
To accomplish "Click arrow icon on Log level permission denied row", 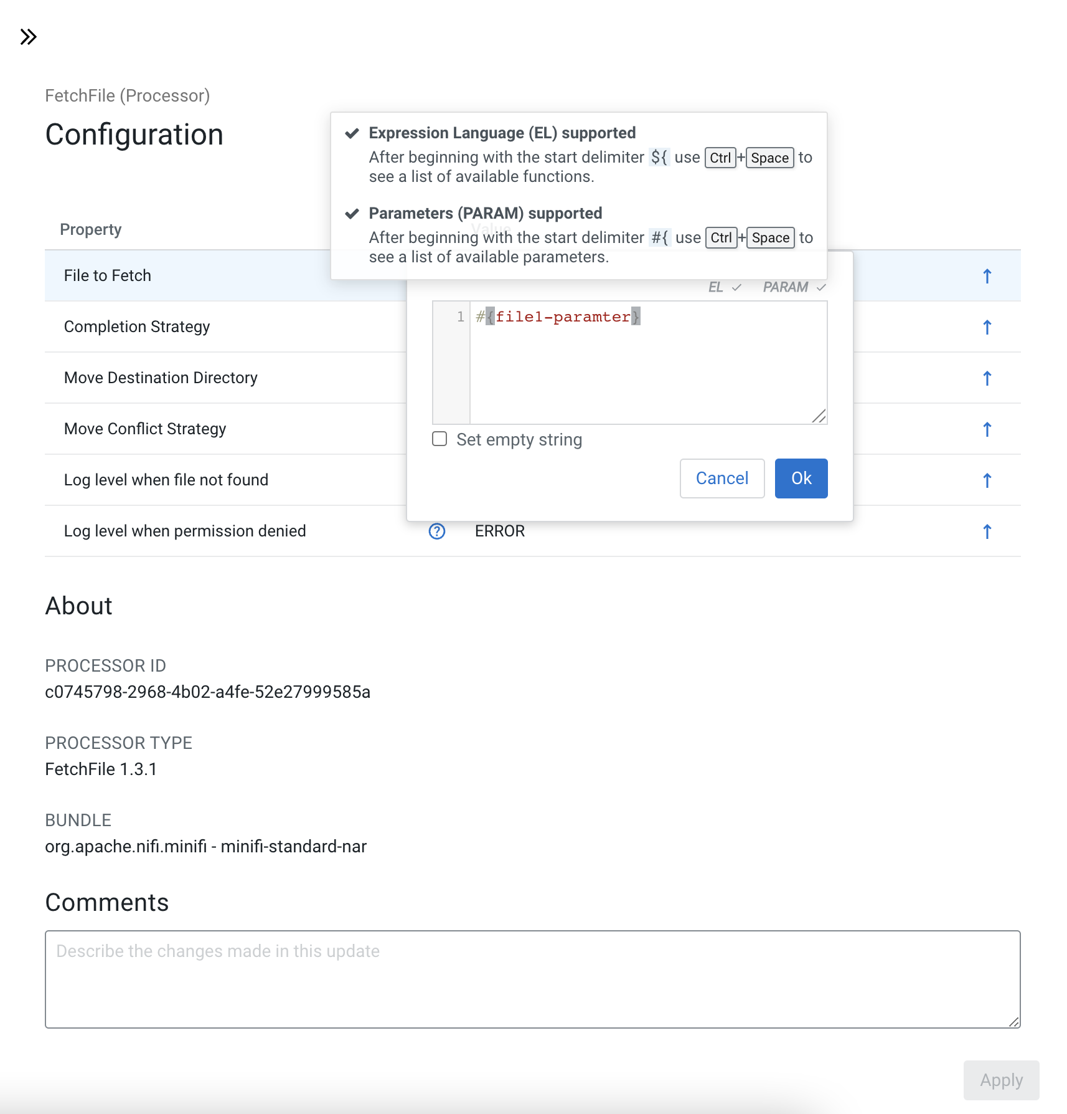I will [987, 531].
